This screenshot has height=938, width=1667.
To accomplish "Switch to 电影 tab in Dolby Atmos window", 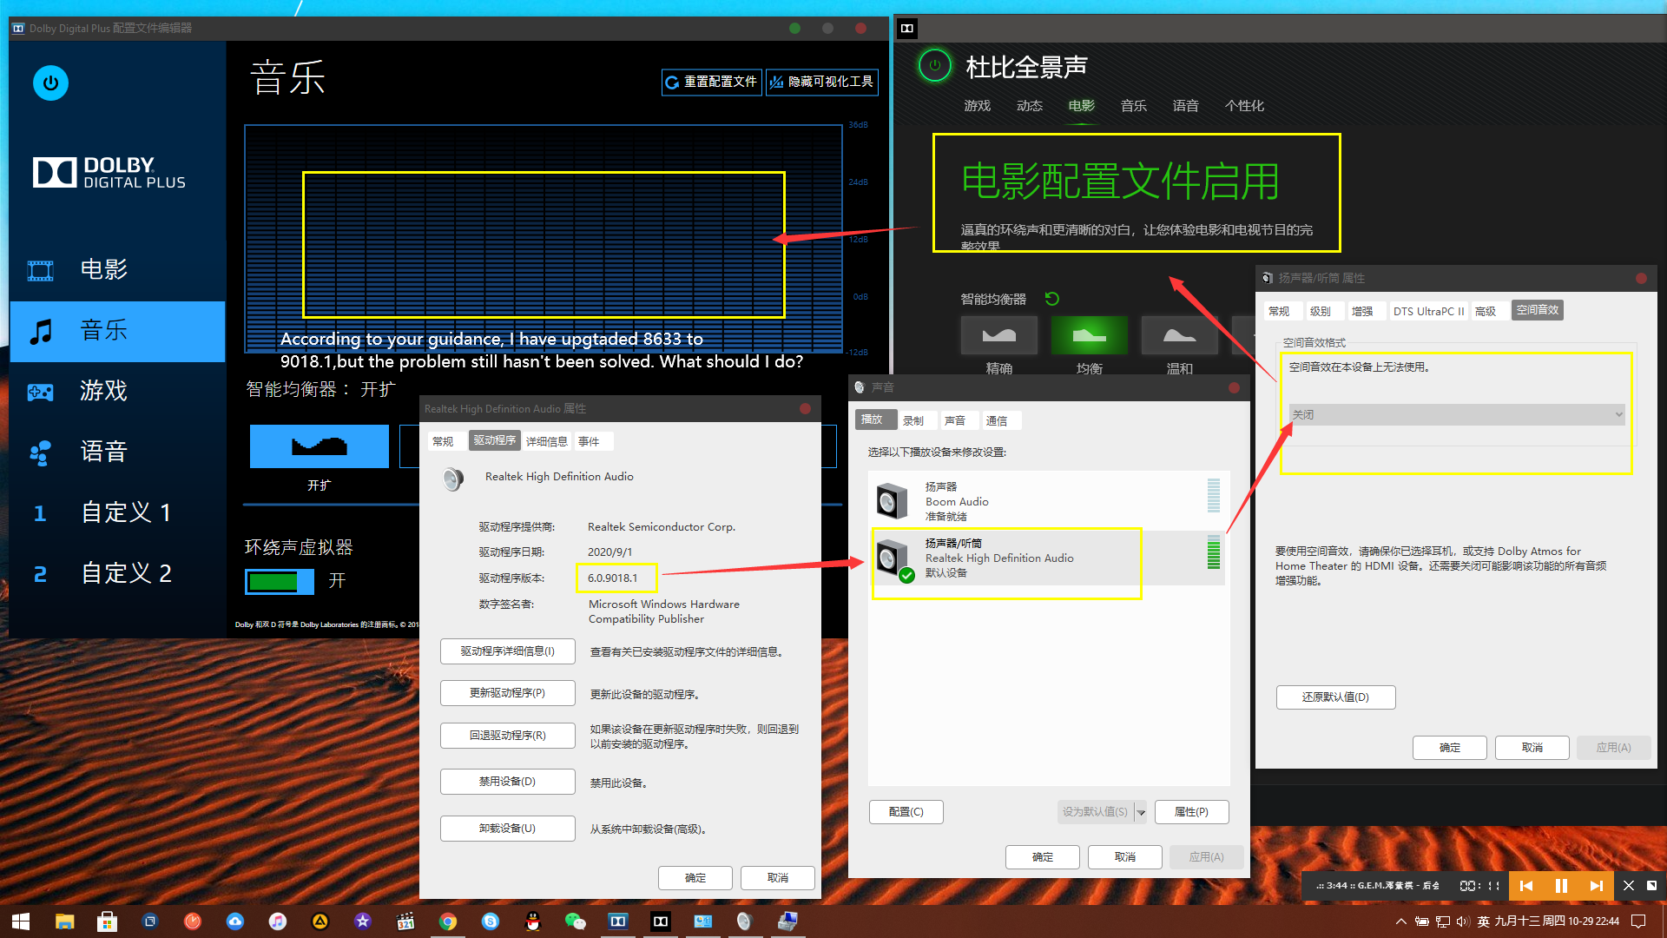I will (1081, 106).
